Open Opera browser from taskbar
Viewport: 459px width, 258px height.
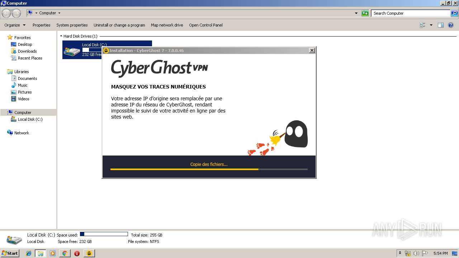[77, 253]
